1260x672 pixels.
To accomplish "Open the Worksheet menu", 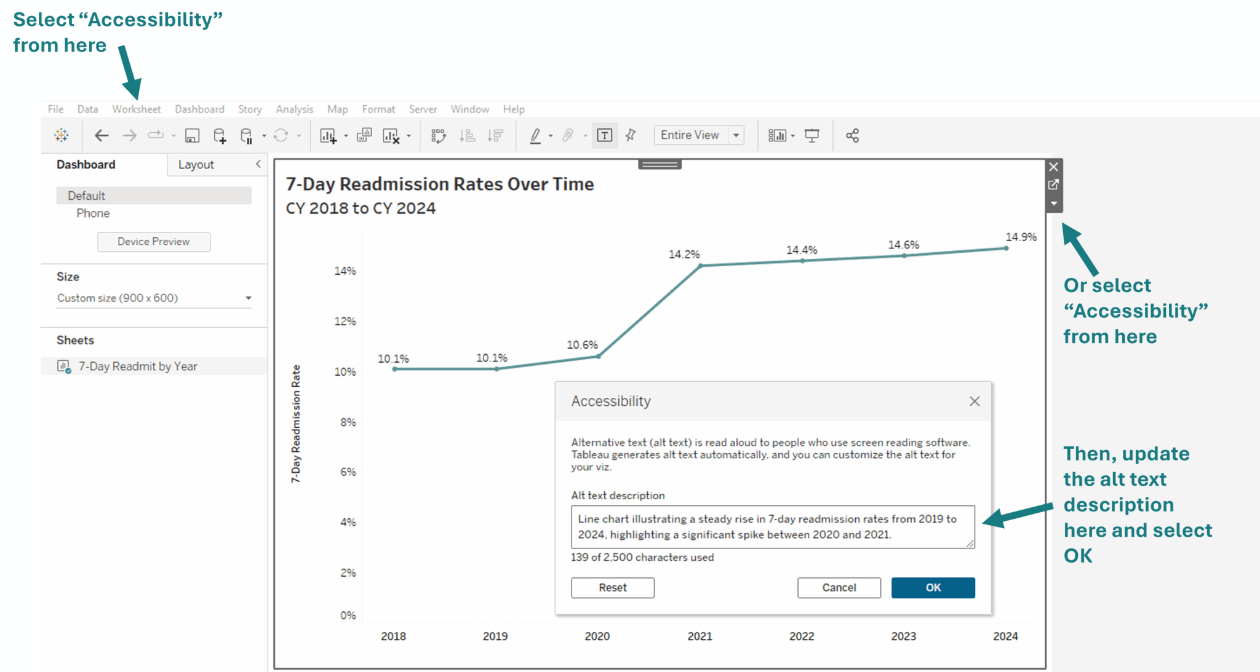I will coord(136,109).
